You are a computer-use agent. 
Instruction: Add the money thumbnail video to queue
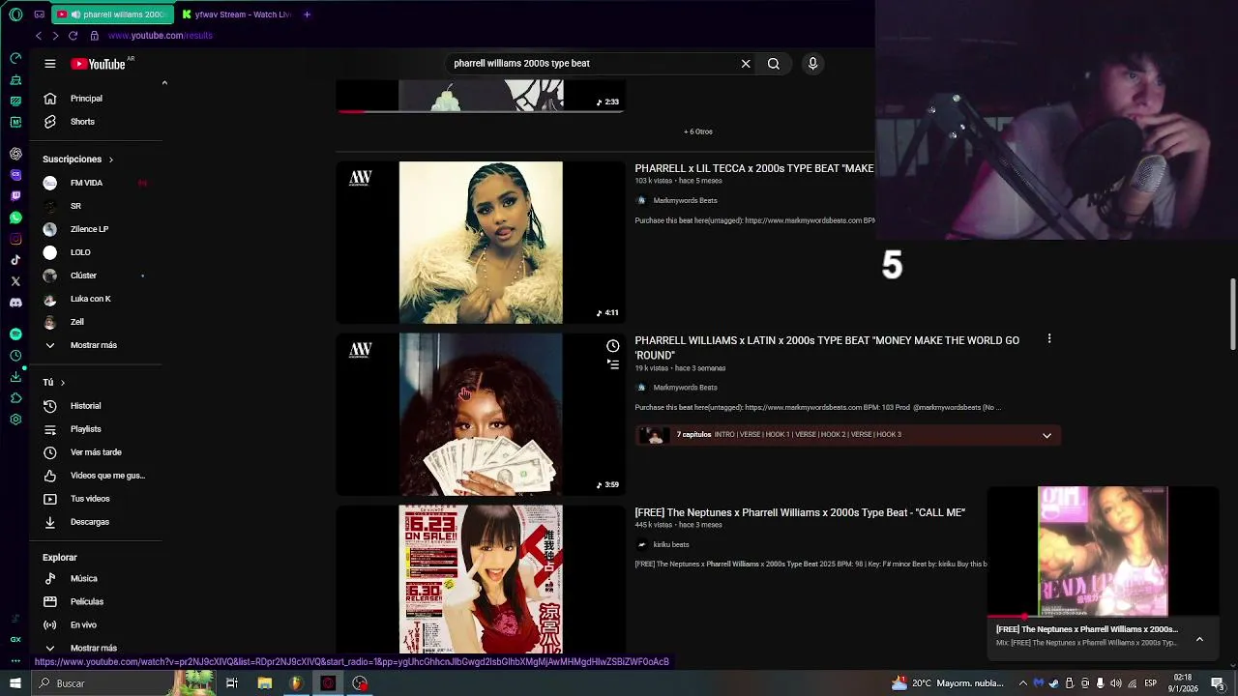coord(612,364)
